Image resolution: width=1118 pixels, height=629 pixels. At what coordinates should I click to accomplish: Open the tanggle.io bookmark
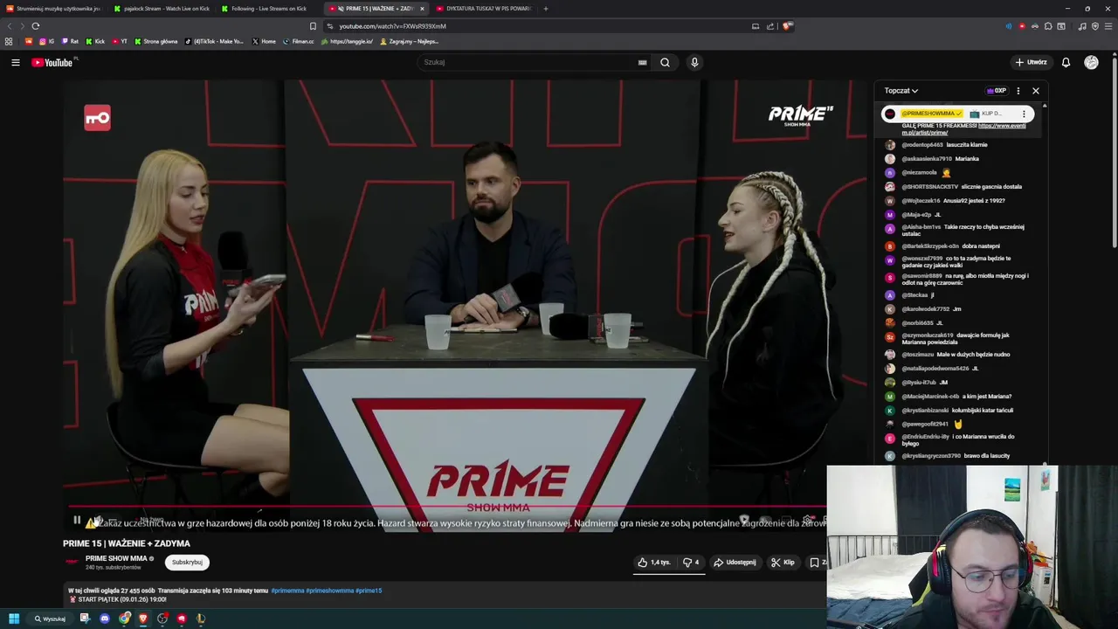347,41
